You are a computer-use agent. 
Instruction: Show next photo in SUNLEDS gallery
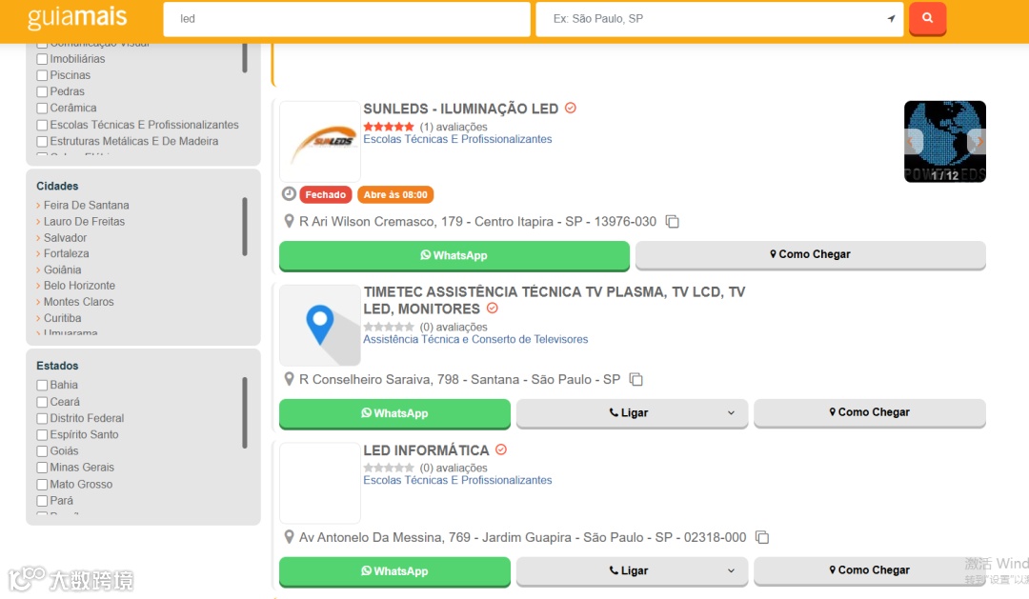978,141
